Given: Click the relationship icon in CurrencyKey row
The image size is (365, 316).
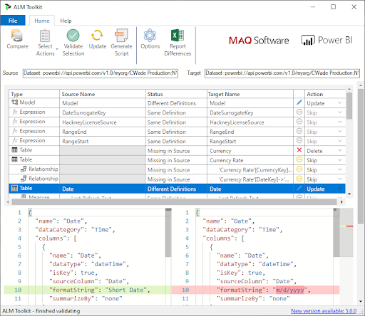Looking at the screenshot, I should [x=24, y=169].
